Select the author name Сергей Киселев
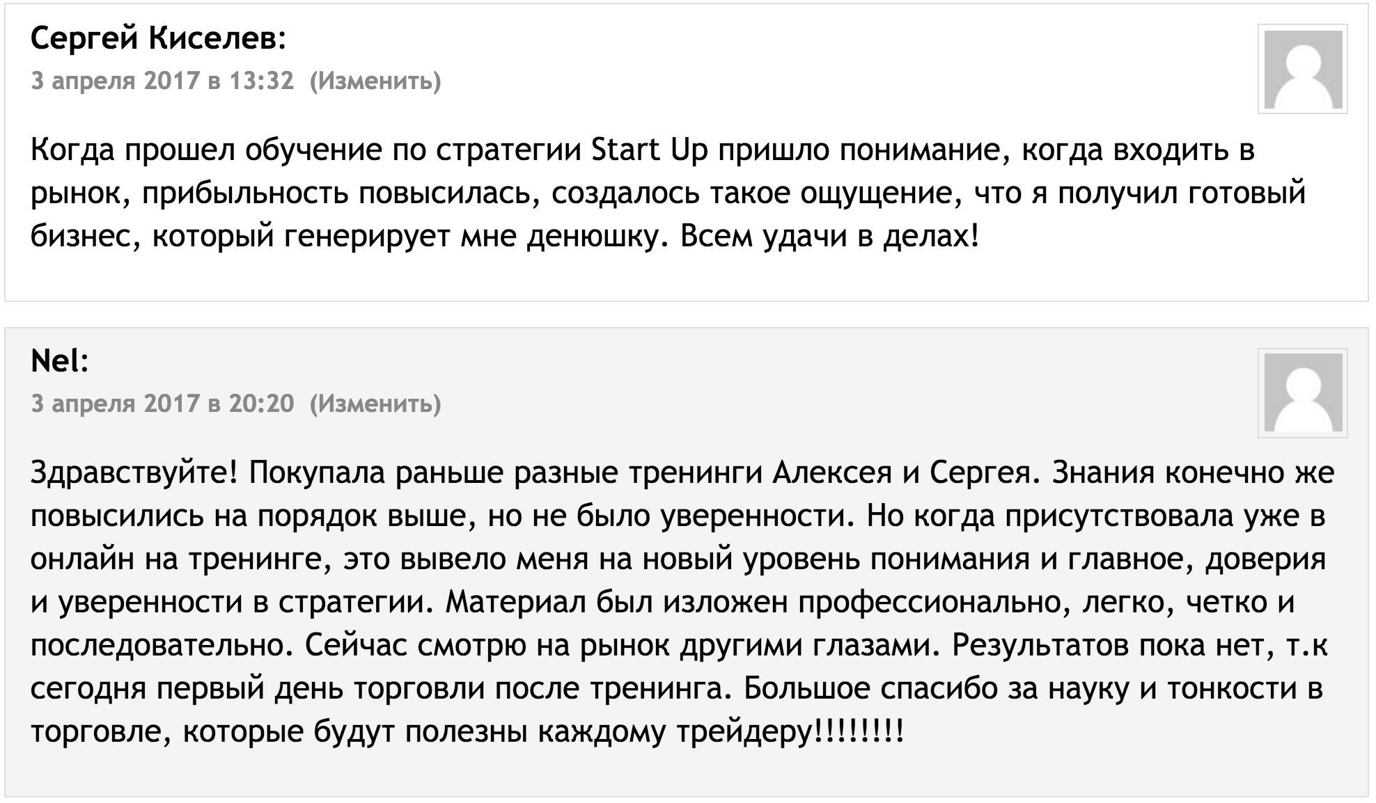Image resolution: width=1376 pixels, height=803 pixels. coord(153,40)
